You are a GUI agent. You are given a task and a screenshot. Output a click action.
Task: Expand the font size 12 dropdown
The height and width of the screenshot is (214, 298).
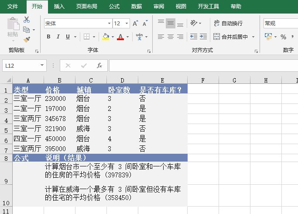[127, 23]
